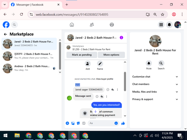Viewport: 187px width, 140px height.
Task: Expand Chat members section
Action: point(155,84)
